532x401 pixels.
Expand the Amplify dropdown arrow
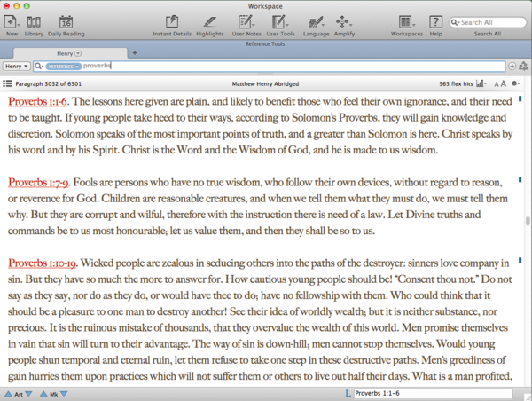(350, 25)
